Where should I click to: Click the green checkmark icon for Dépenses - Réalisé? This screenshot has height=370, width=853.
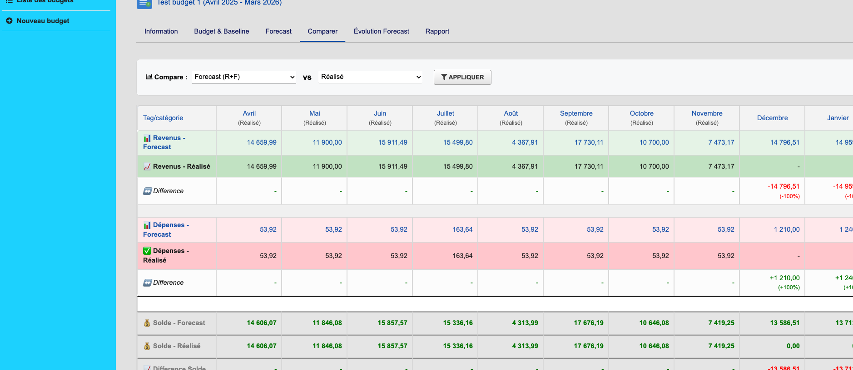[x=147, y=251]
